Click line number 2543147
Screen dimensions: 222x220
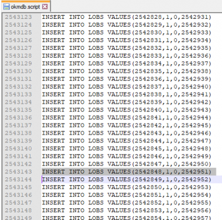pyautogui.click(x=18, y=203)
